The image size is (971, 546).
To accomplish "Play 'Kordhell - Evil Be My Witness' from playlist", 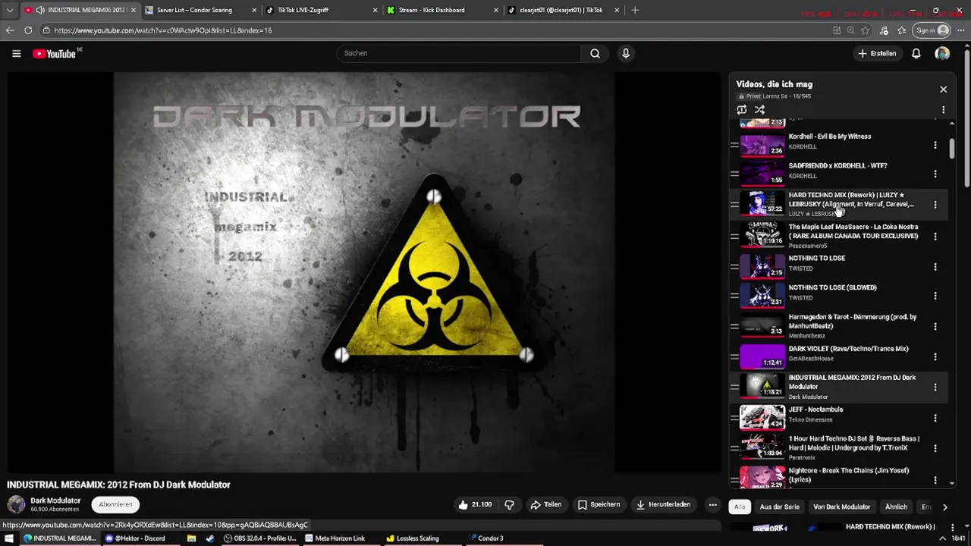I will 830,136.
